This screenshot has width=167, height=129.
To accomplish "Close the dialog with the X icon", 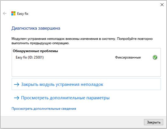I will pyautogui.click(x=162, y=5).
